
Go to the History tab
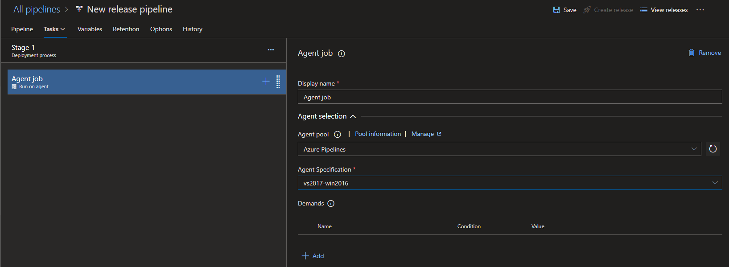tap(192, 29)
